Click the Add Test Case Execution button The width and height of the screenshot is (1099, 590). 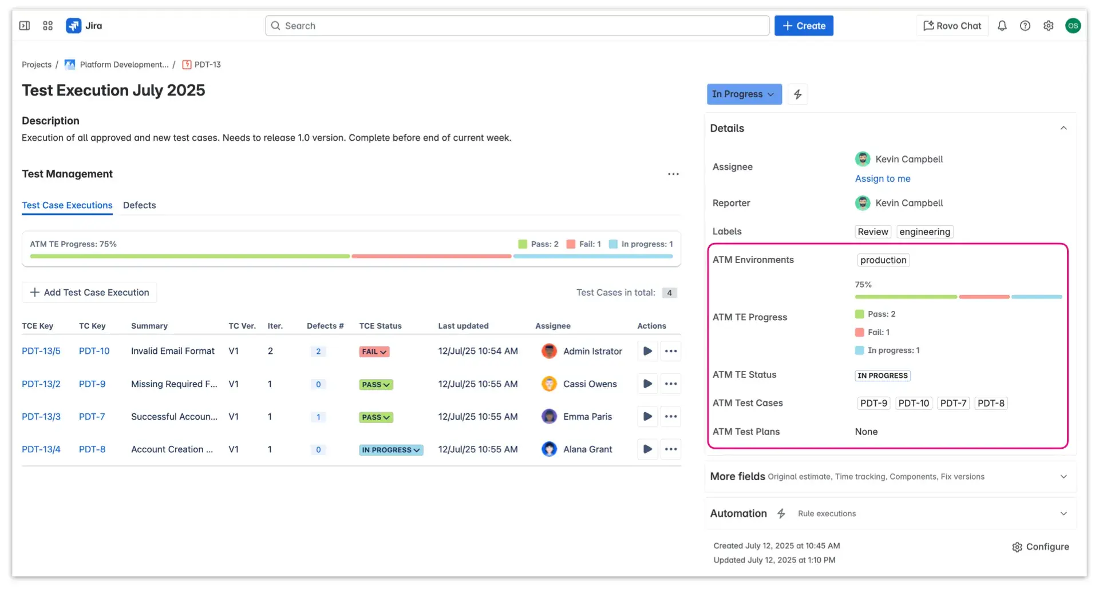click(89, 292)
